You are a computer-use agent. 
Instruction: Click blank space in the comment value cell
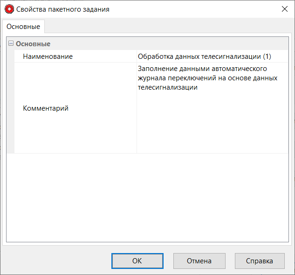coord(212,126)
